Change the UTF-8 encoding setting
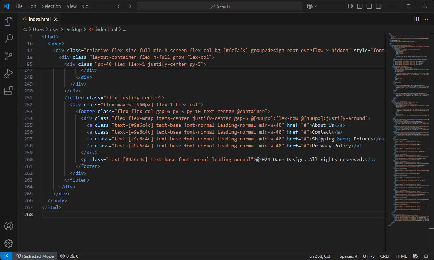Image resolution: width=434 pixels, height=260 pixels. (369, 256)
